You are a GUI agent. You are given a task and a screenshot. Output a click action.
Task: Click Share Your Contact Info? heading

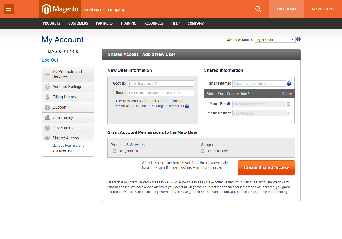coord(228,94)
